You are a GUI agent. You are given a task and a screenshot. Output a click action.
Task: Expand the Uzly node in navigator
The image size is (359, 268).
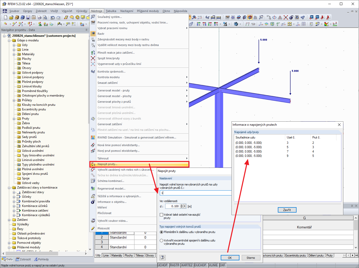coord(14,45)
